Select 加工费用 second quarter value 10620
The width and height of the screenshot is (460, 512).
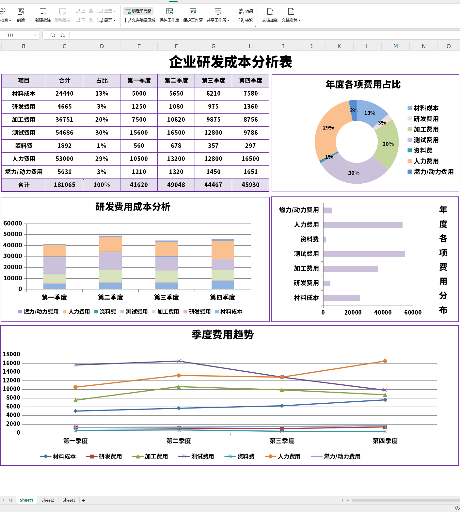pos(176,120)
